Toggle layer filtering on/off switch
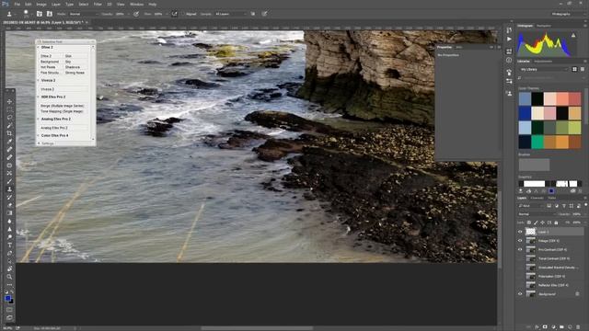 [x=585, y=205]
